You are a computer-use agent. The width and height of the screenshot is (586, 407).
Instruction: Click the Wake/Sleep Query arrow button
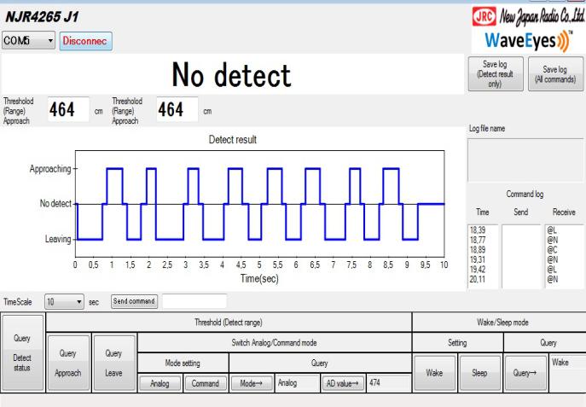[525, 373]
